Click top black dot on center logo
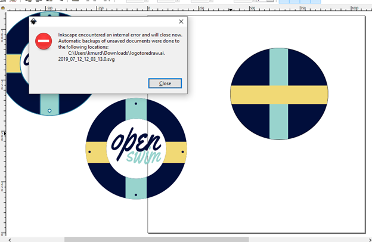The width and height of the screenshot is (372, 242). (x=137, y=110)
